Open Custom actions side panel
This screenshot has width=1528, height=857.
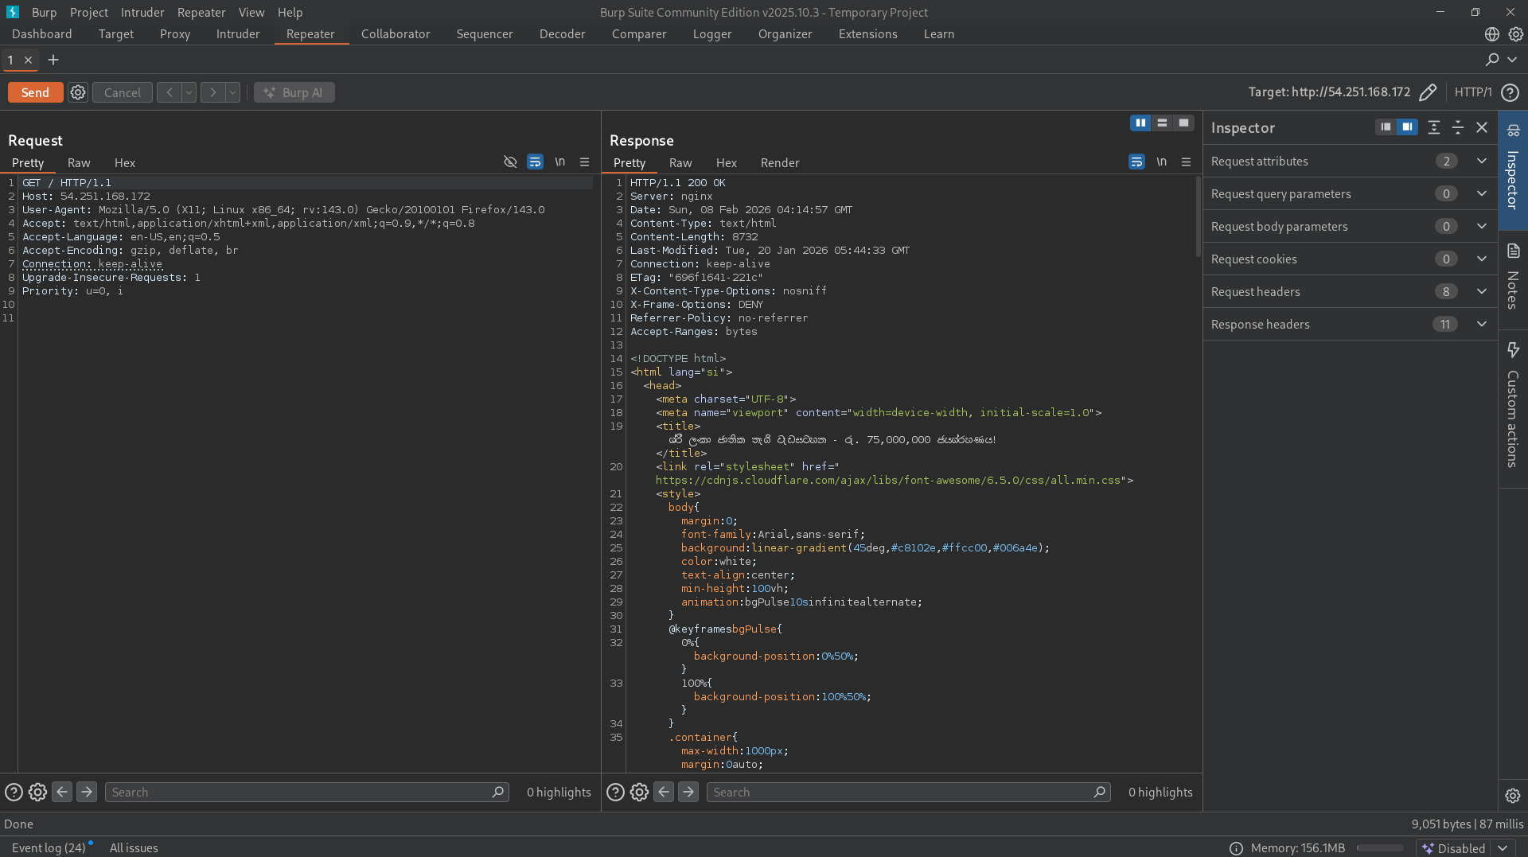click(x=1513, y=406)
